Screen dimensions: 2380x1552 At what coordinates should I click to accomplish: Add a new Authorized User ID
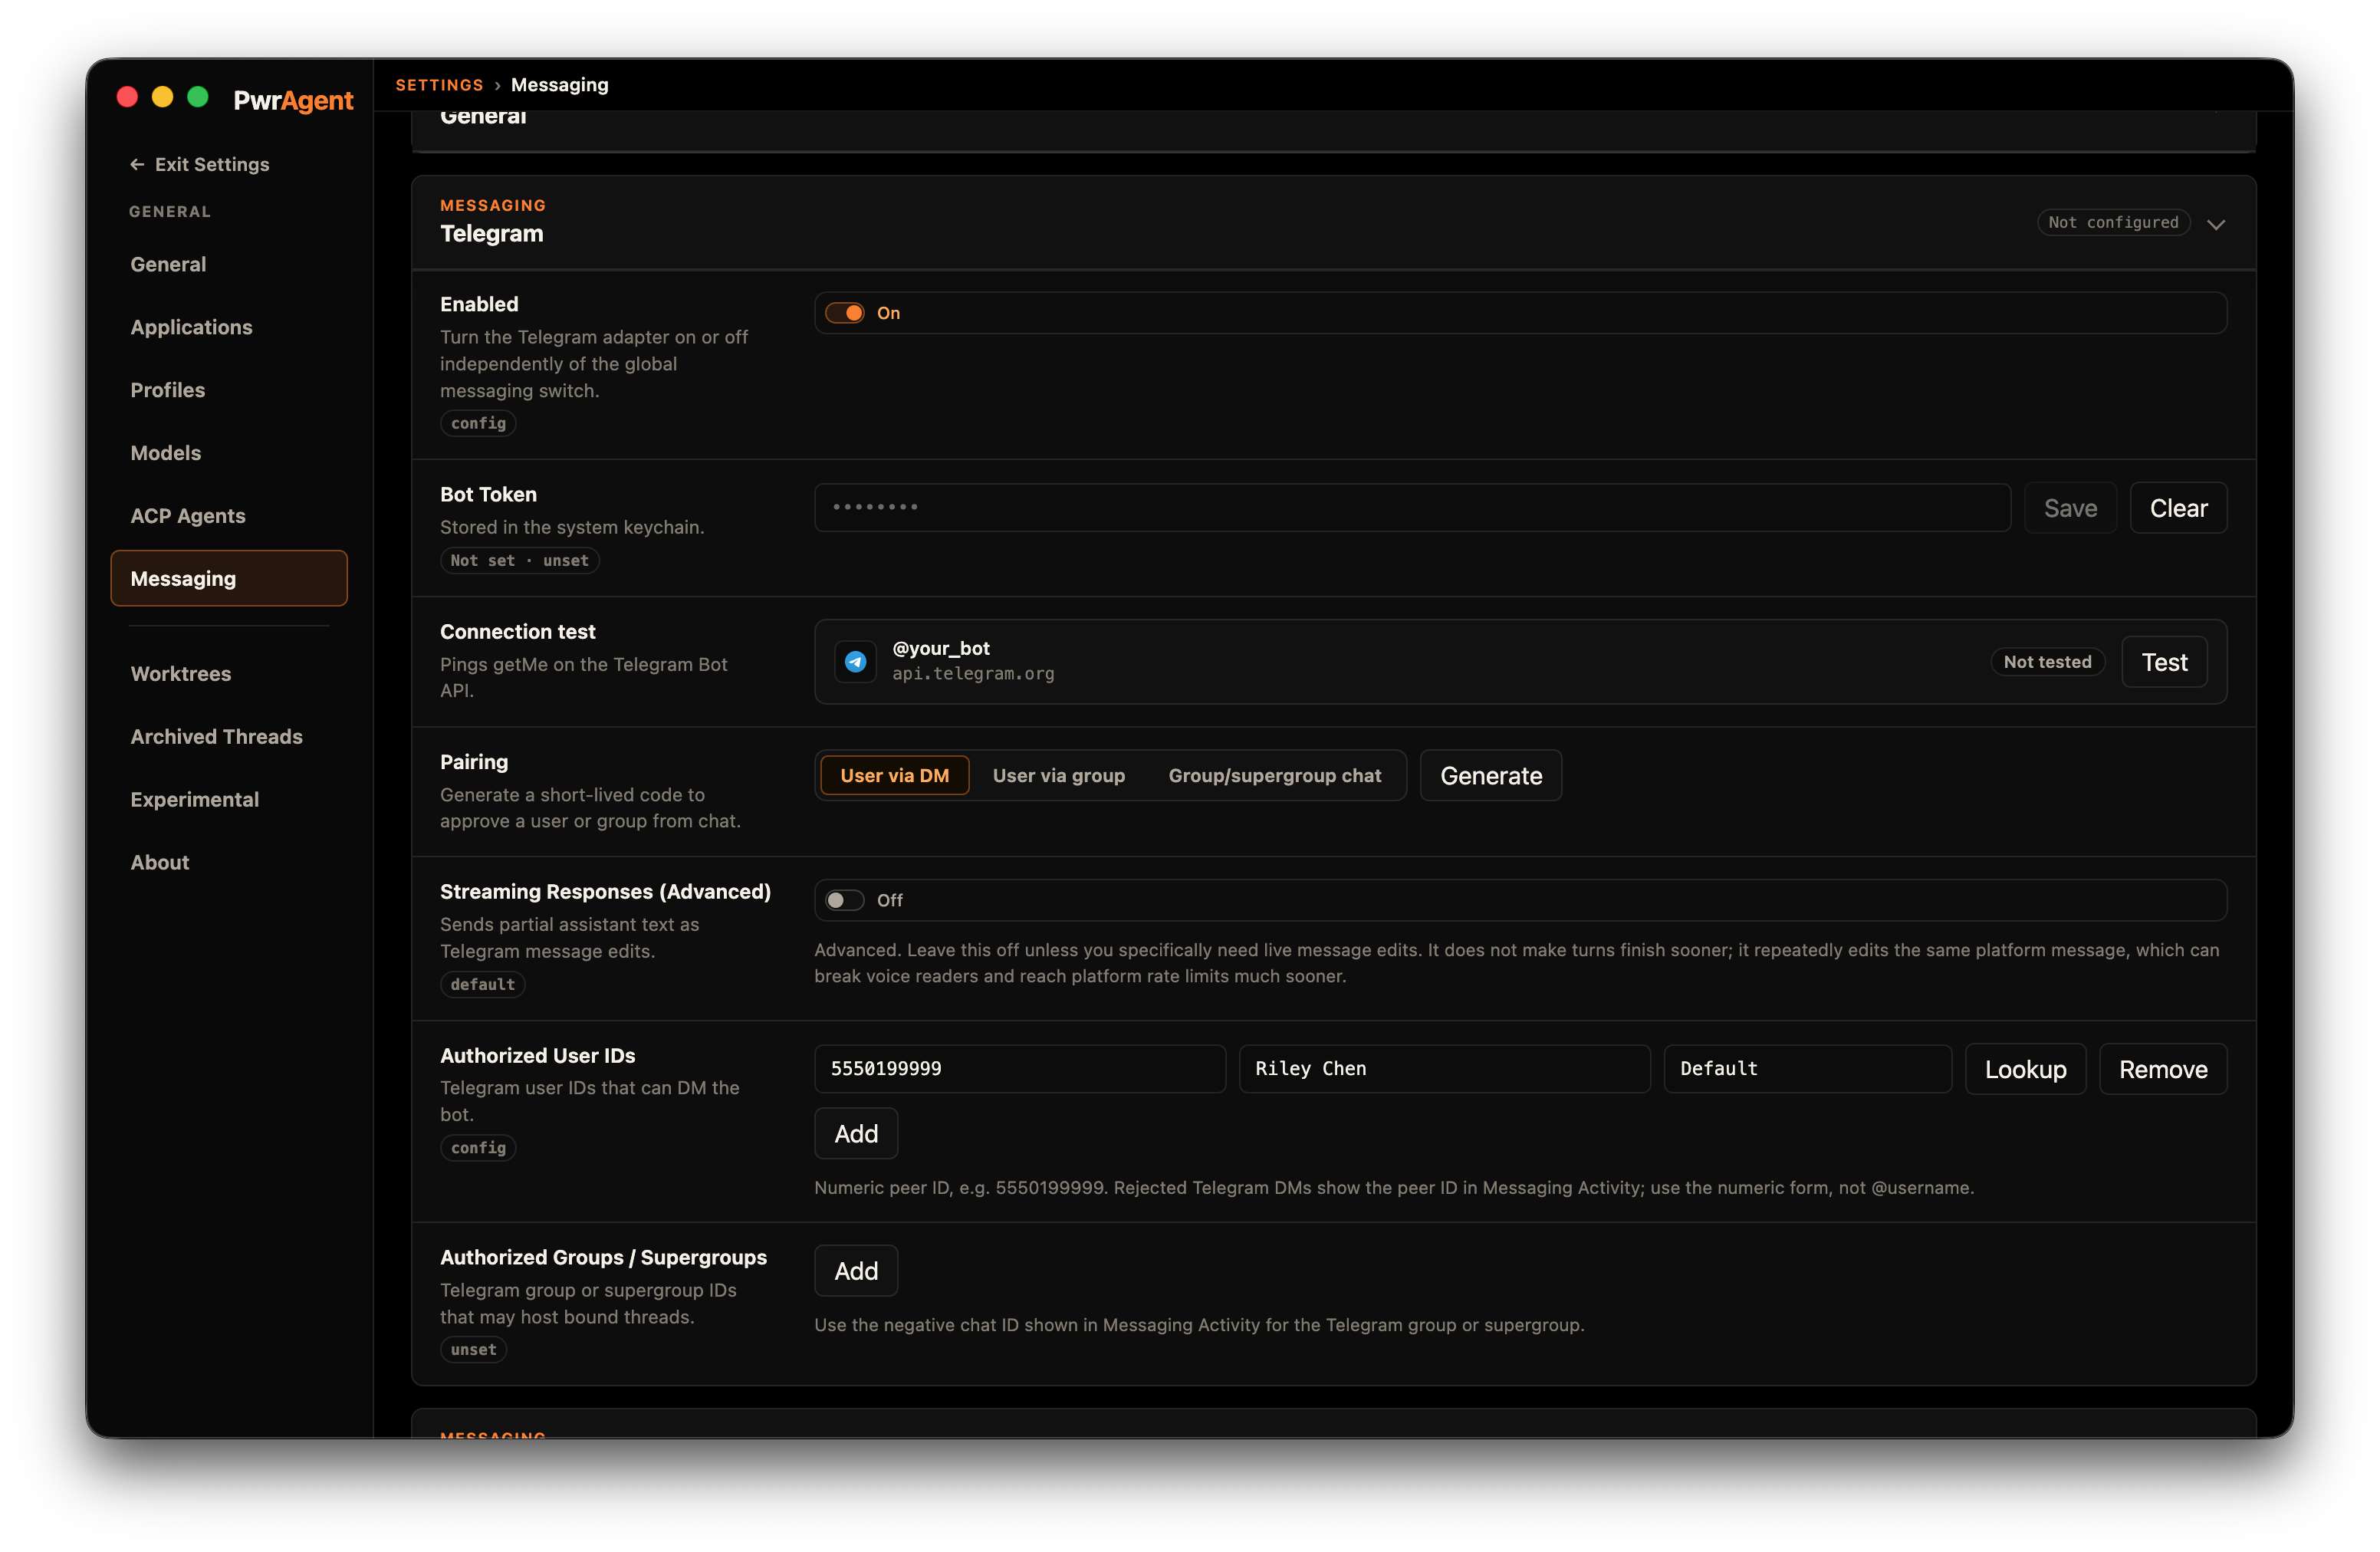point(856,1134)
